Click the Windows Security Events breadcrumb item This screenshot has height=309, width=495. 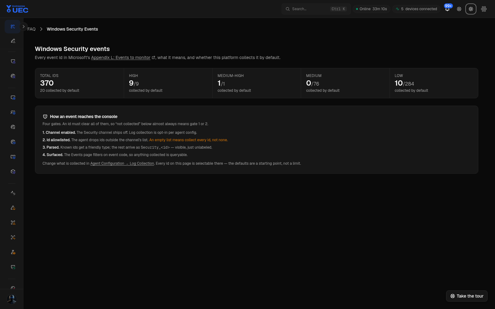pos(72,29)
